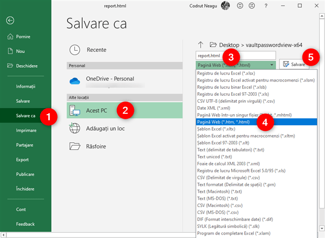Open Feedback in the sidebar
The image size is (325, 238).
point(26,224)
